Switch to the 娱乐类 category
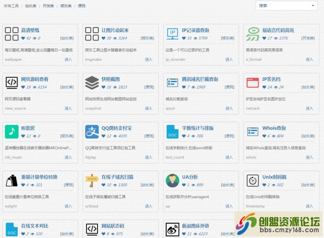Viewport: 324px width, 238px height. pos(66,6)
